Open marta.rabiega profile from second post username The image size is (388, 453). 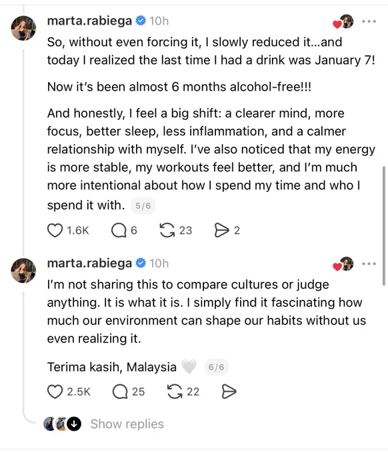89,263
